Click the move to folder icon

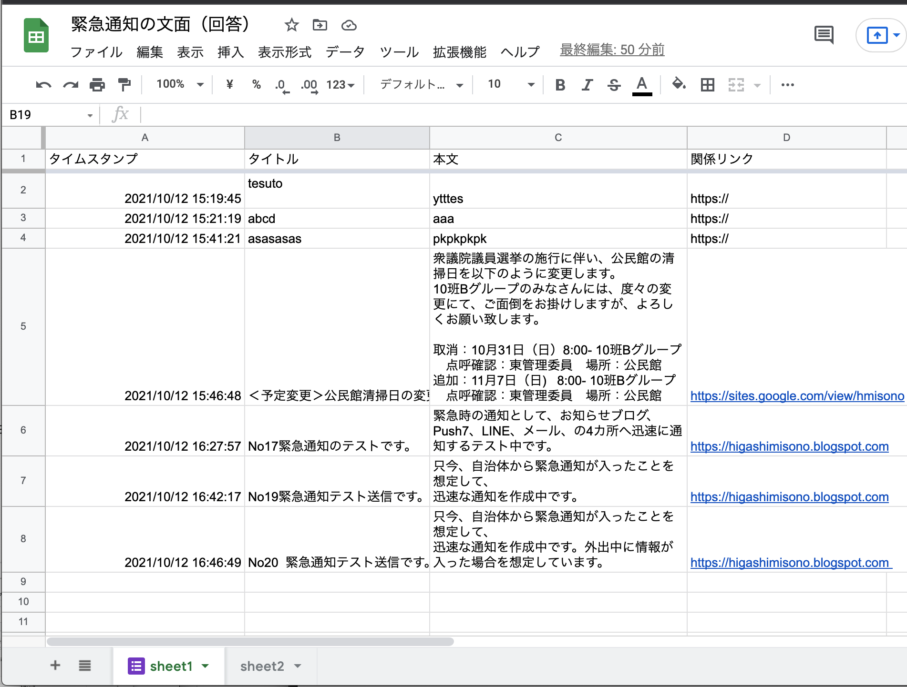pos(320,25)
